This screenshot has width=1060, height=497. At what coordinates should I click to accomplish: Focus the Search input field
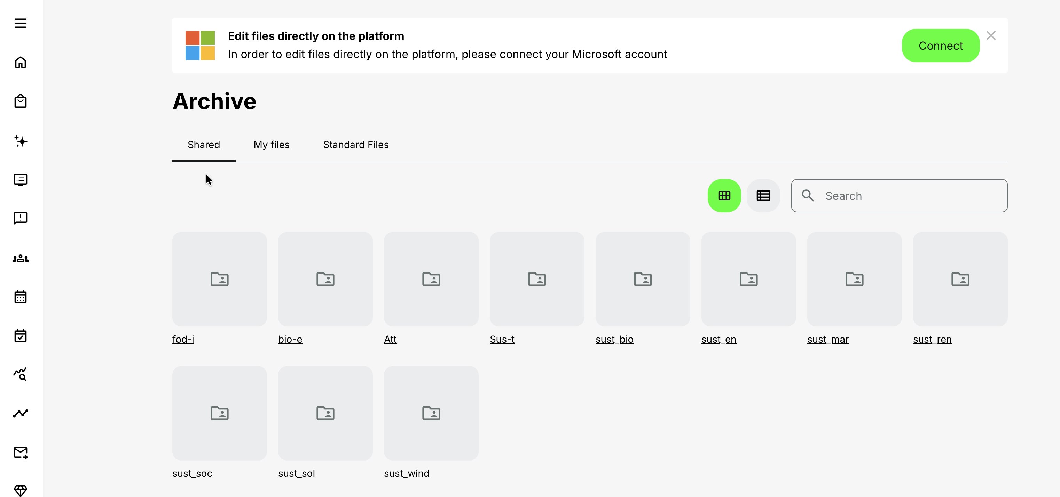(x=900, y=196)
